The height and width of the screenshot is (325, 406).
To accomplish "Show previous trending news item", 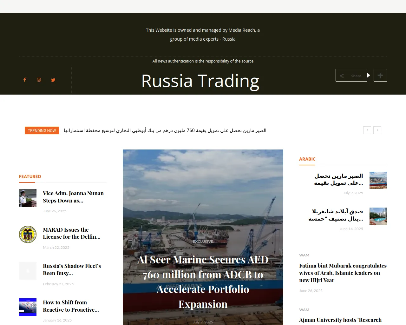I will pos(367,130).
